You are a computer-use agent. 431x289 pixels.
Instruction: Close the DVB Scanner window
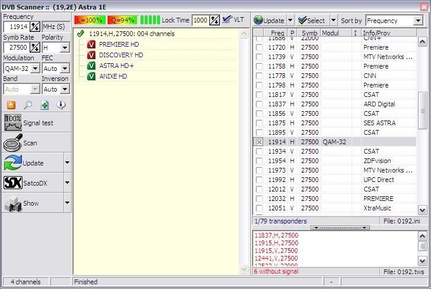(x=424, y=7)
